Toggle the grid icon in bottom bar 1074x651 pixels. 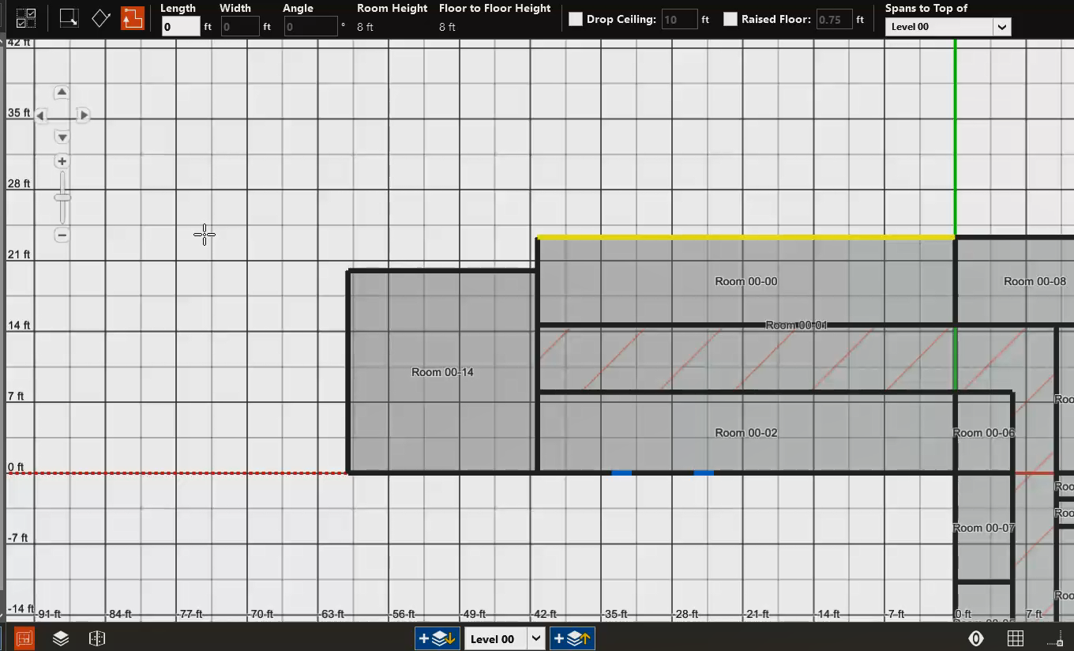1016,638
